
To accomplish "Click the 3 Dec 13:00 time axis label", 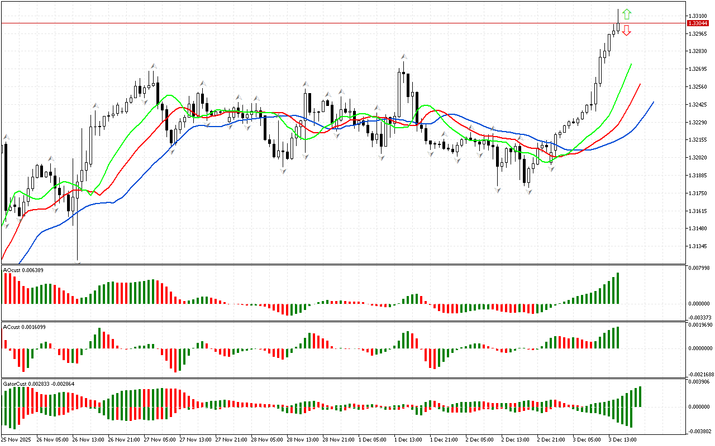I will coord(623,440).
